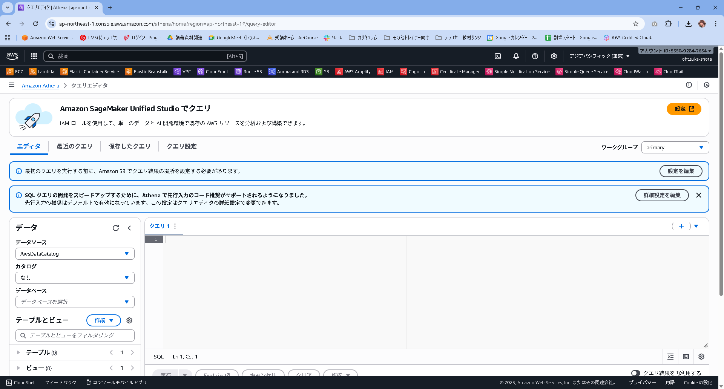724x389 pixels.
Task: Open the notifications bell
Action: [x=516, y=56]
